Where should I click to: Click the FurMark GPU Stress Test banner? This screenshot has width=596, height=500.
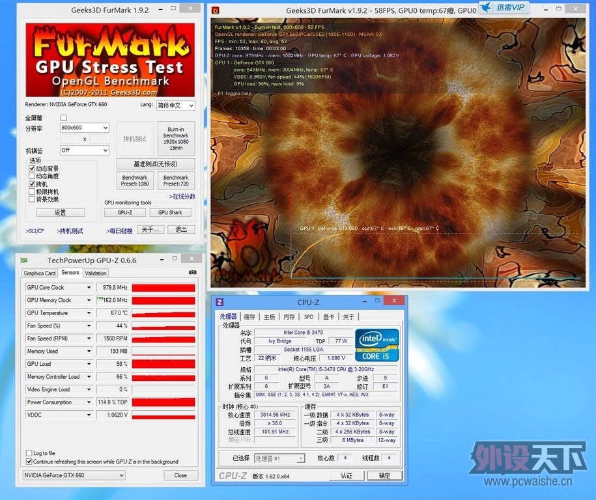(x=110, y=60)
